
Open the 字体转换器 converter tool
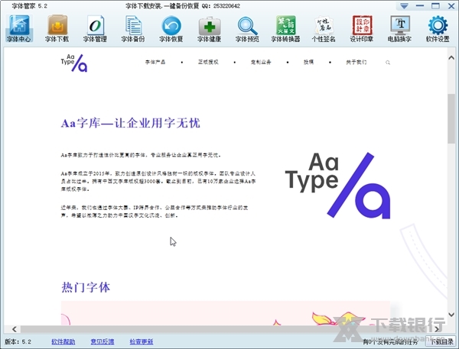coord(285,29)
